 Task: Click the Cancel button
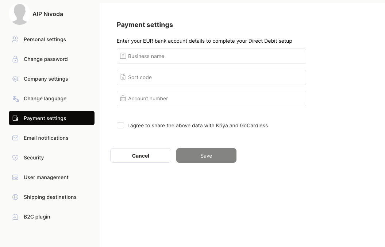point(140,155)
